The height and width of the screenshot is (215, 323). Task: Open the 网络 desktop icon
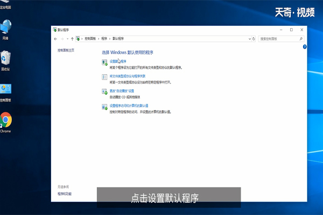click(5, 30)
